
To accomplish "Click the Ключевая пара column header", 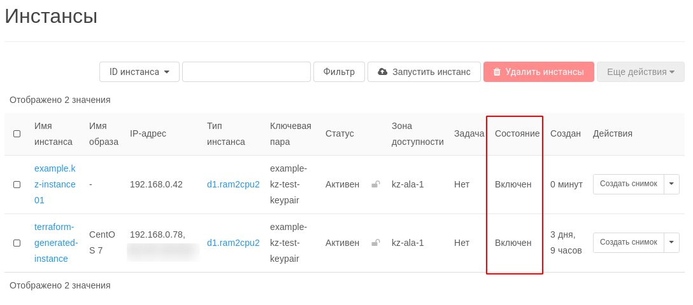I will (290, 133).
